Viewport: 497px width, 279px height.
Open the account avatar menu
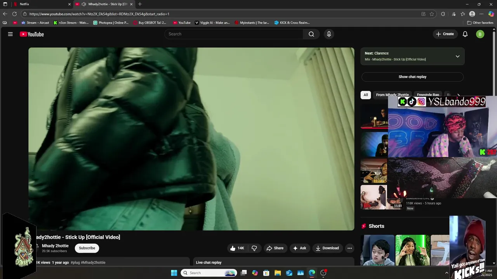tap(480, 34)
